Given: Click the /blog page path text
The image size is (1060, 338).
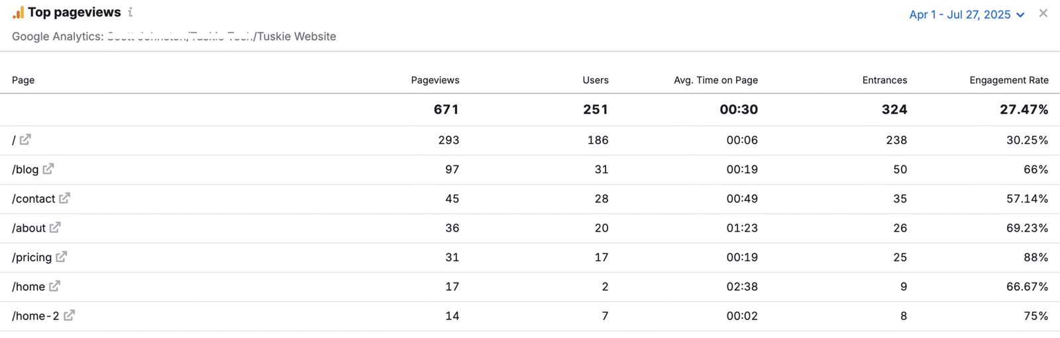Looking at the screenshot, I should click(x=25, y=169).
